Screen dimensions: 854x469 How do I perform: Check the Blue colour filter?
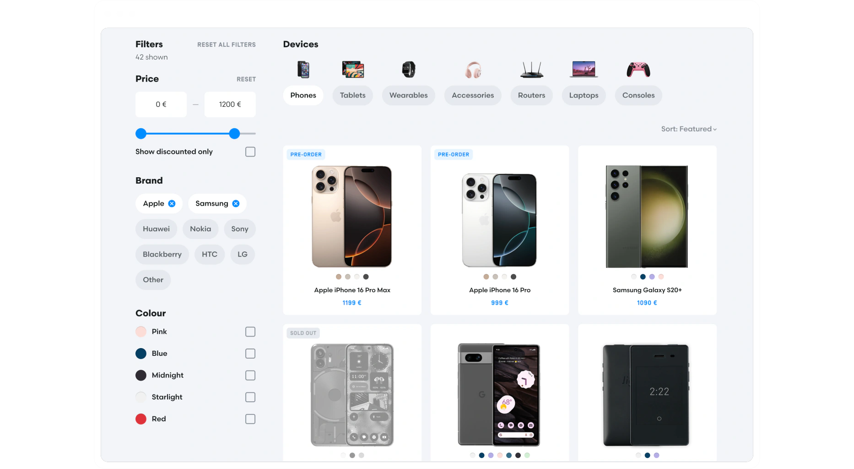[250, 354]
